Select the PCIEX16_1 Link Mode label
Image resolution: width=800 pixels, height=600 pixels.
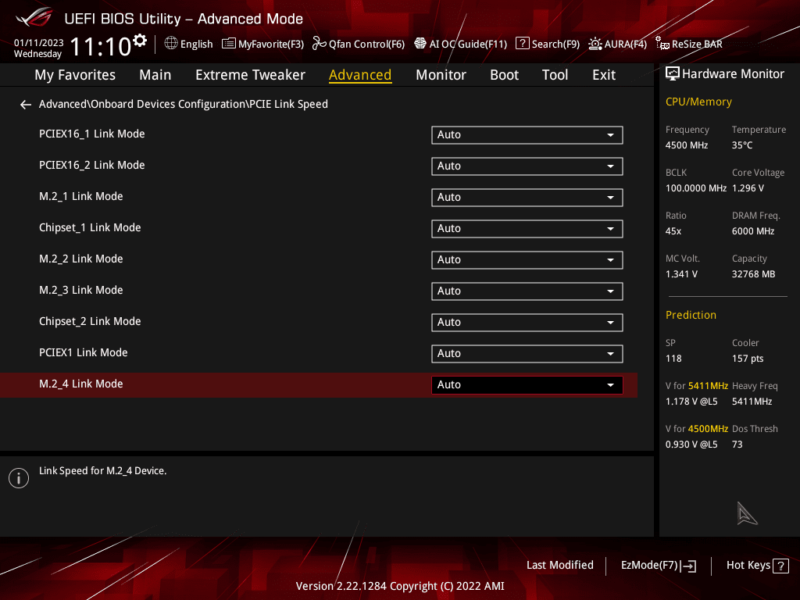tap(92, 134)
